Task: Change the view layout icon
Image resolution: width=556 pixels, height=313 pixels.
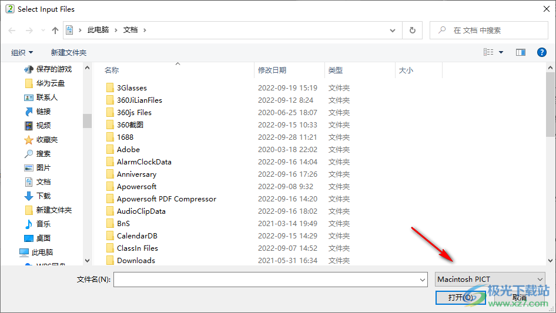Action: (488, 52)
